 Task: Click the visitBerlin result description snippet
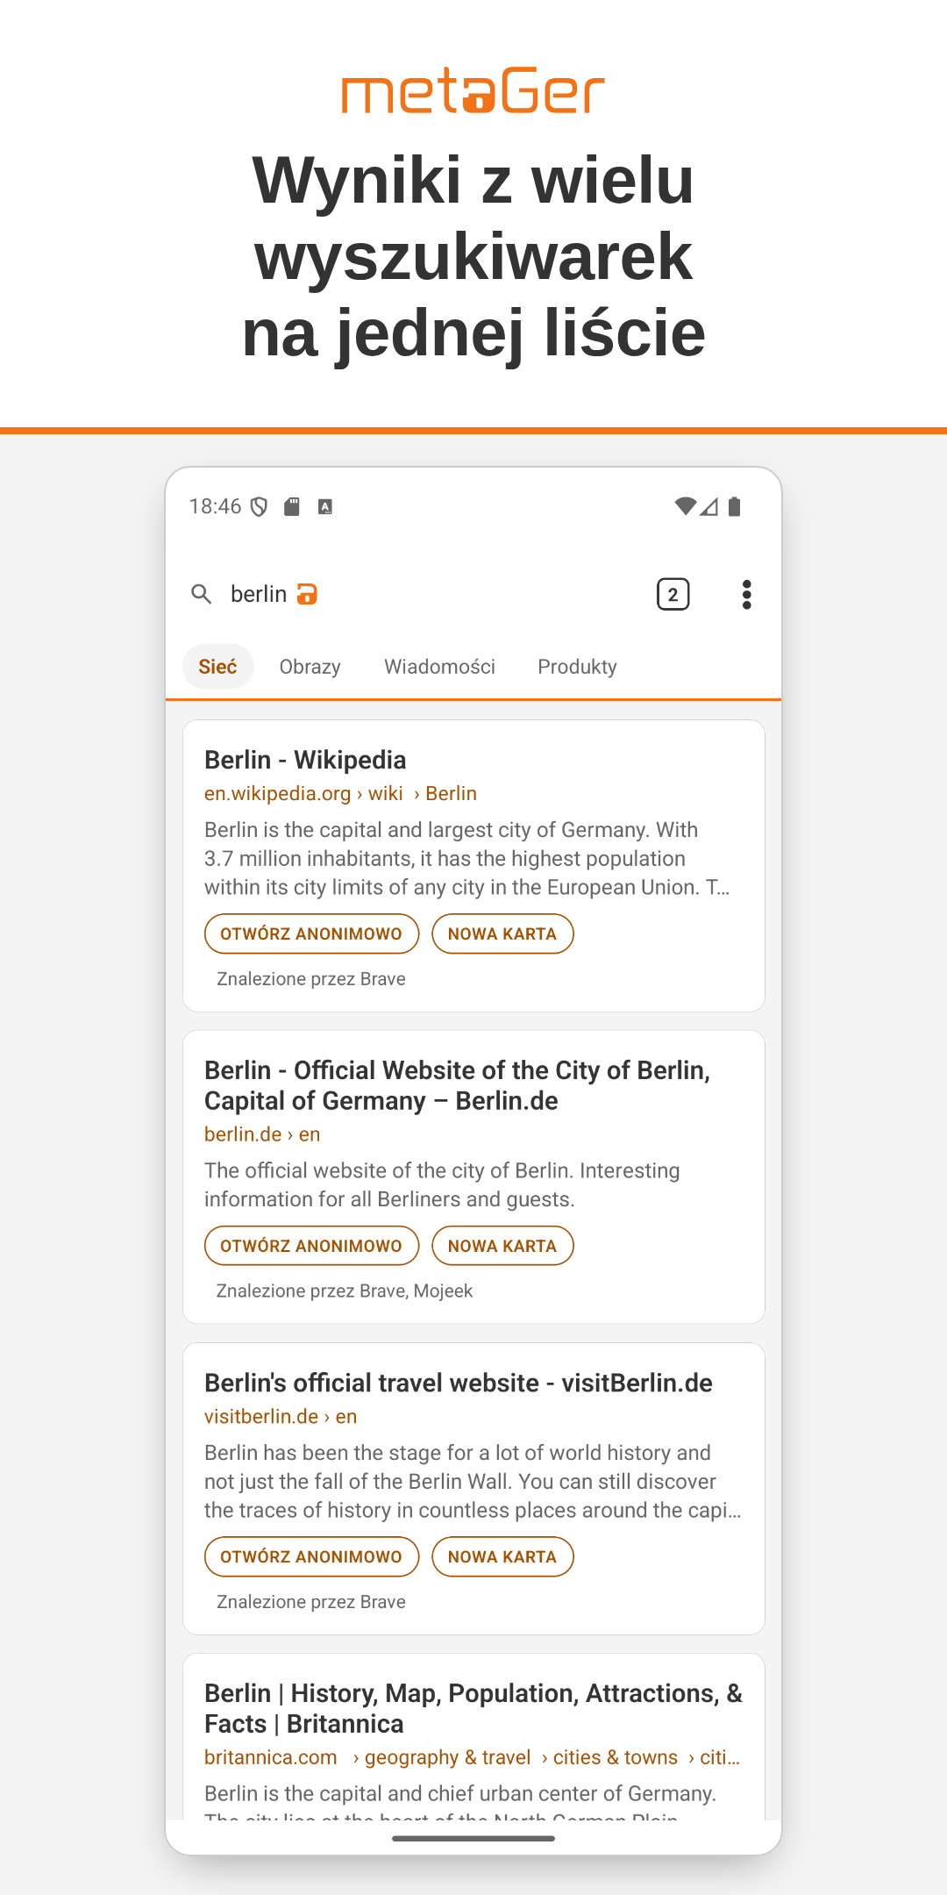(x=473, y=1481)
